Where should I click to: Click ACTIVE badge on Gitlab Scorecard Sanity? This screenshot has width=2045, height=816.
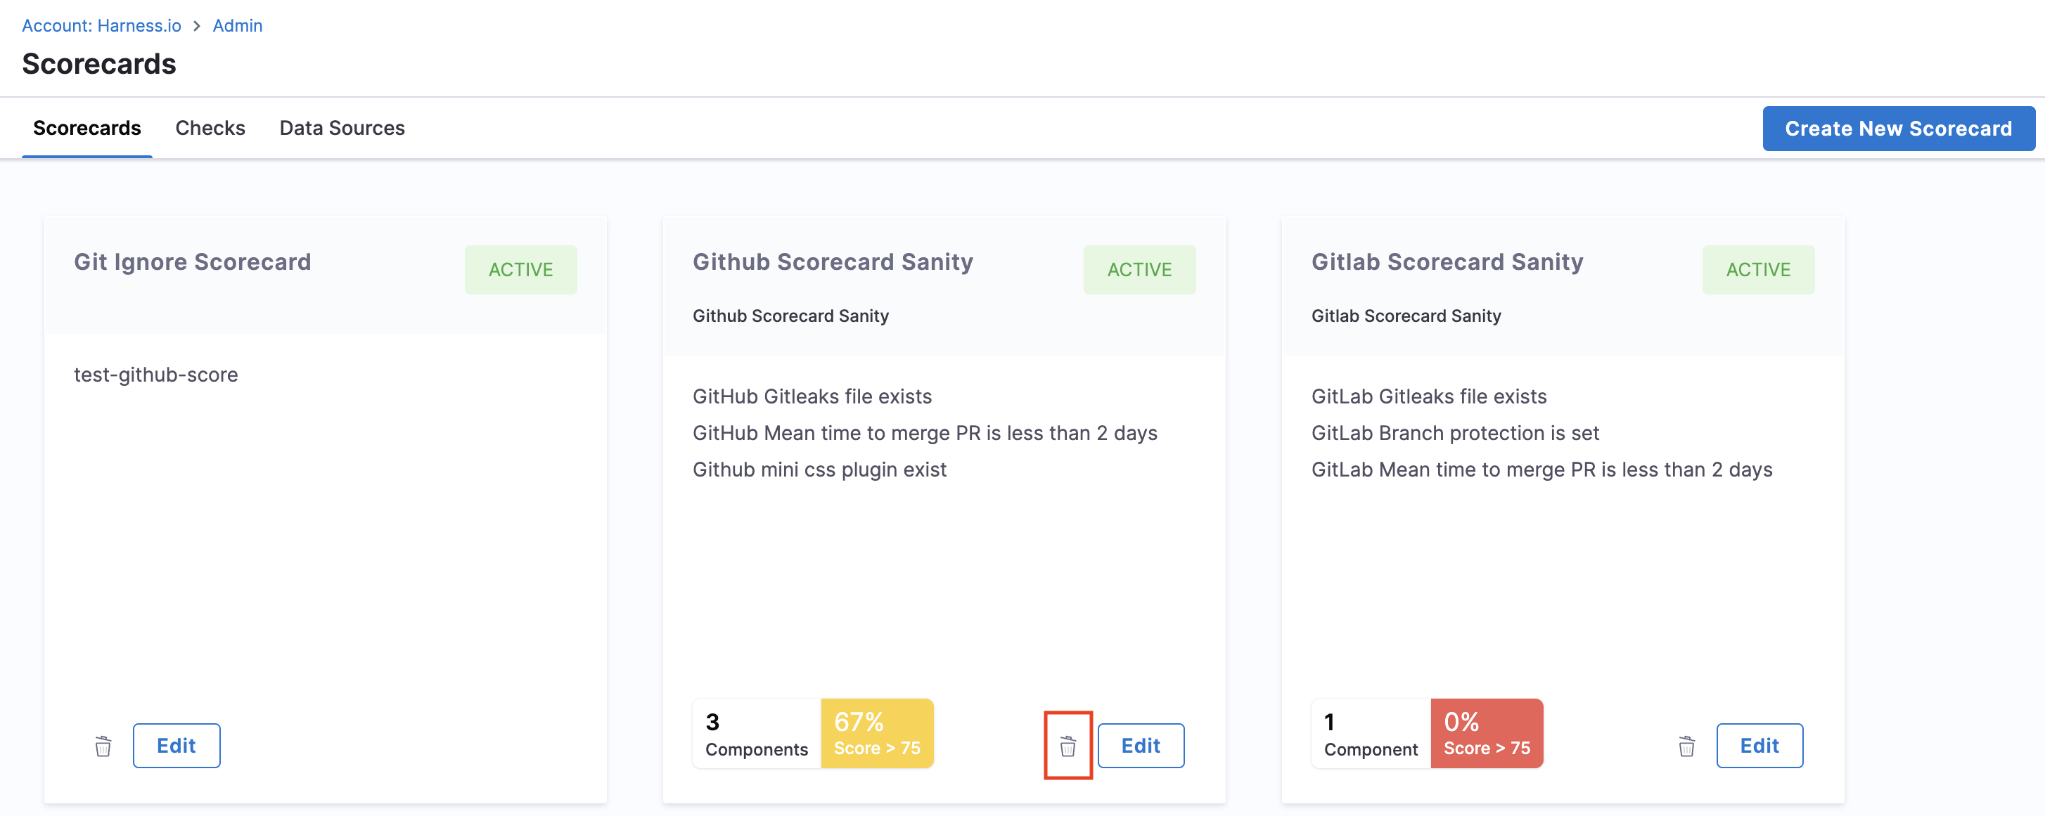[1757, 270]
